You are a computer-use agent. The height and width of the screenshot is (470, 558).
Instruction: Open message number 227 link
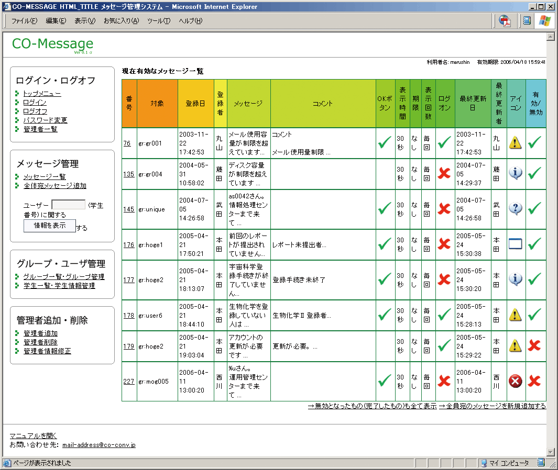click(x=129, y=382)
